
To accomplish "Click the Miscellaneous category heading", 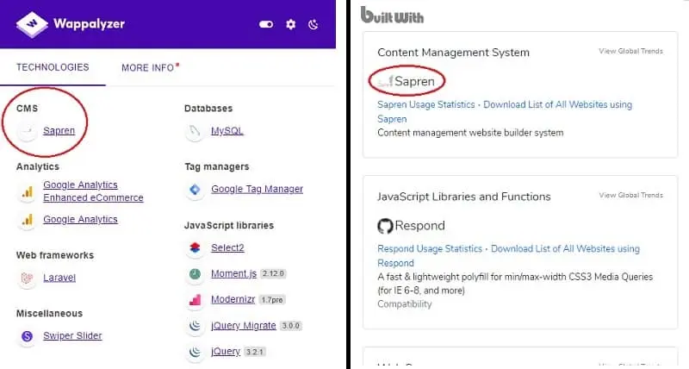I will (49, 313).
